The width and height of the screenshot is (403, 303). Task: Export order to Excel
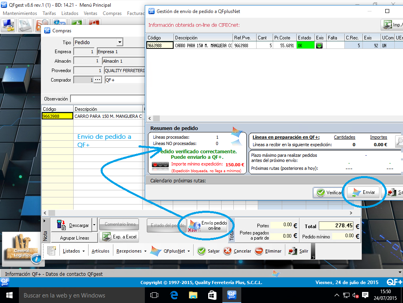(x=119, y=237)
